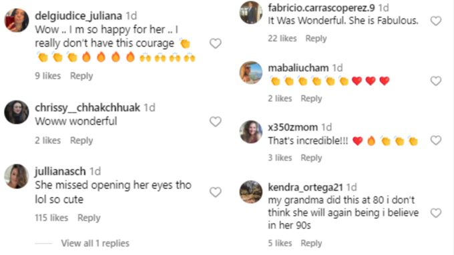Open delgiudice_juliana's profile picture
Screen dimensions: 454x255
tap(17, 20)
